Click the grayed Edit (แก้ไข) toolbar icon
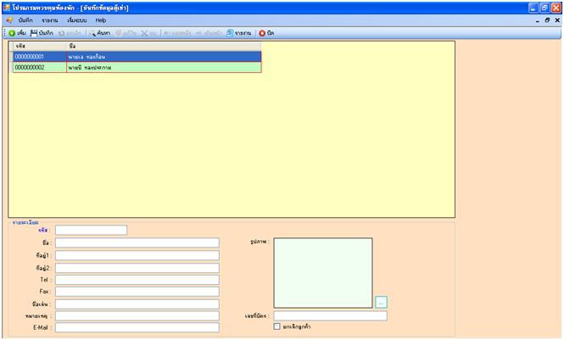Screen dimensions: 564x340 [119, 33]
